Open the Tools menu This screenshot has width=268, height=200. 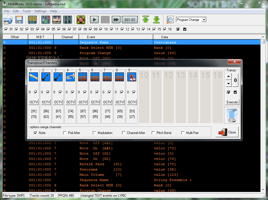pos(27,11)
